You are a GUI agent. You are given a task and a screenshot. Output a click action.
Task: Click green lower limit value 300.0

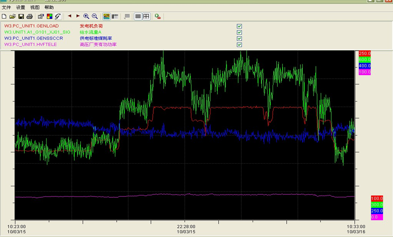tap(377, 205)
